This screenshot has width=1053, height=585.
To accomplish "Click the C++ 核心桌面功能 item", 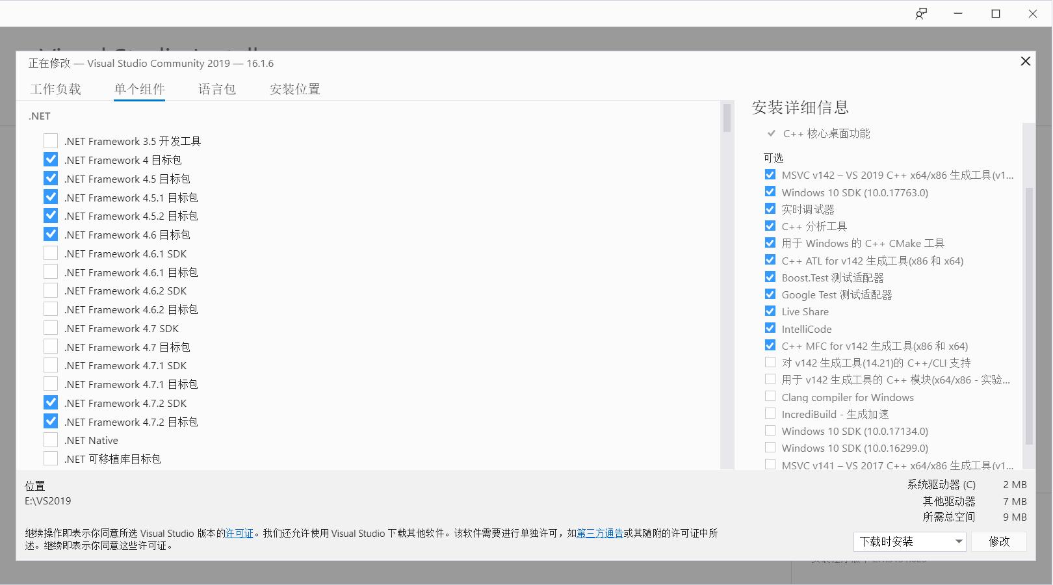I will (x=826, y=133).
